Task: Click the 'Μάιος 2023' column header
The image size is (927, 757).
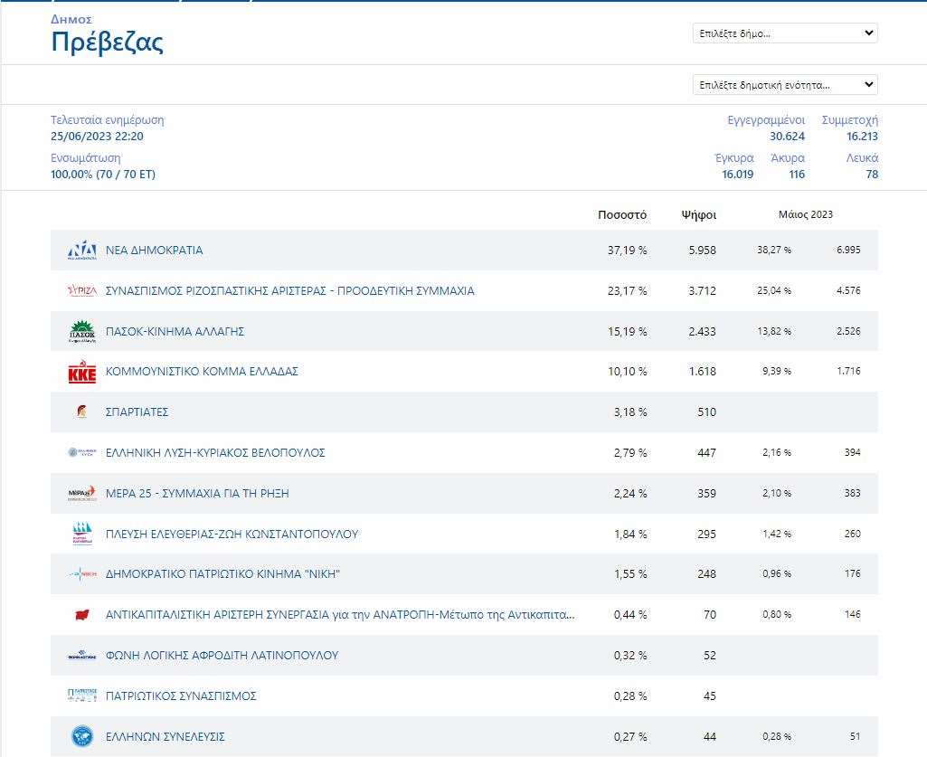Action: pyautogui.click(x=806, y=214)
